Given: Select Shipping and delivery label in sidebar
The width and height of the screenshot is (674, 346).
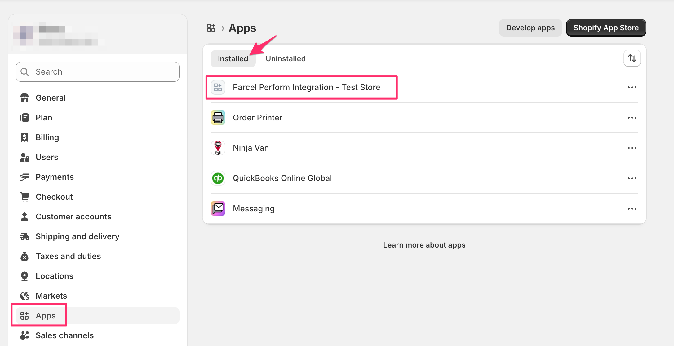Looking at the screenshot, I should point(78,236).
